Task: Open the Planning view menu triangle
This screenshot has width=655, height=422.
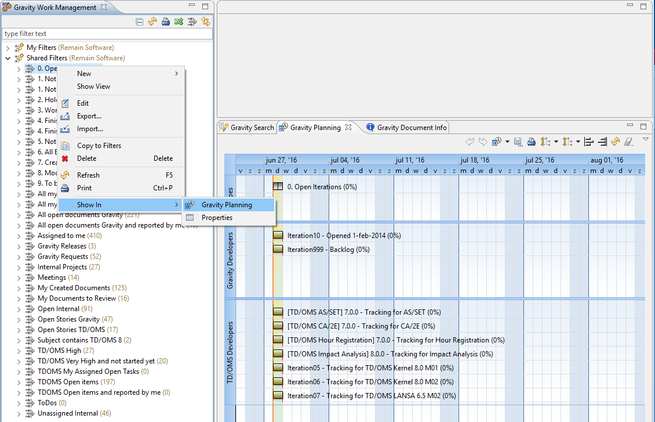Action: point(646,140)
